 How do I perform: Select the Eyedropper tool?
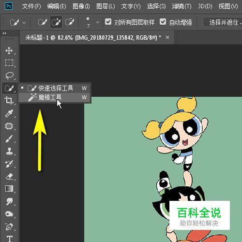[x=9, y=113]
